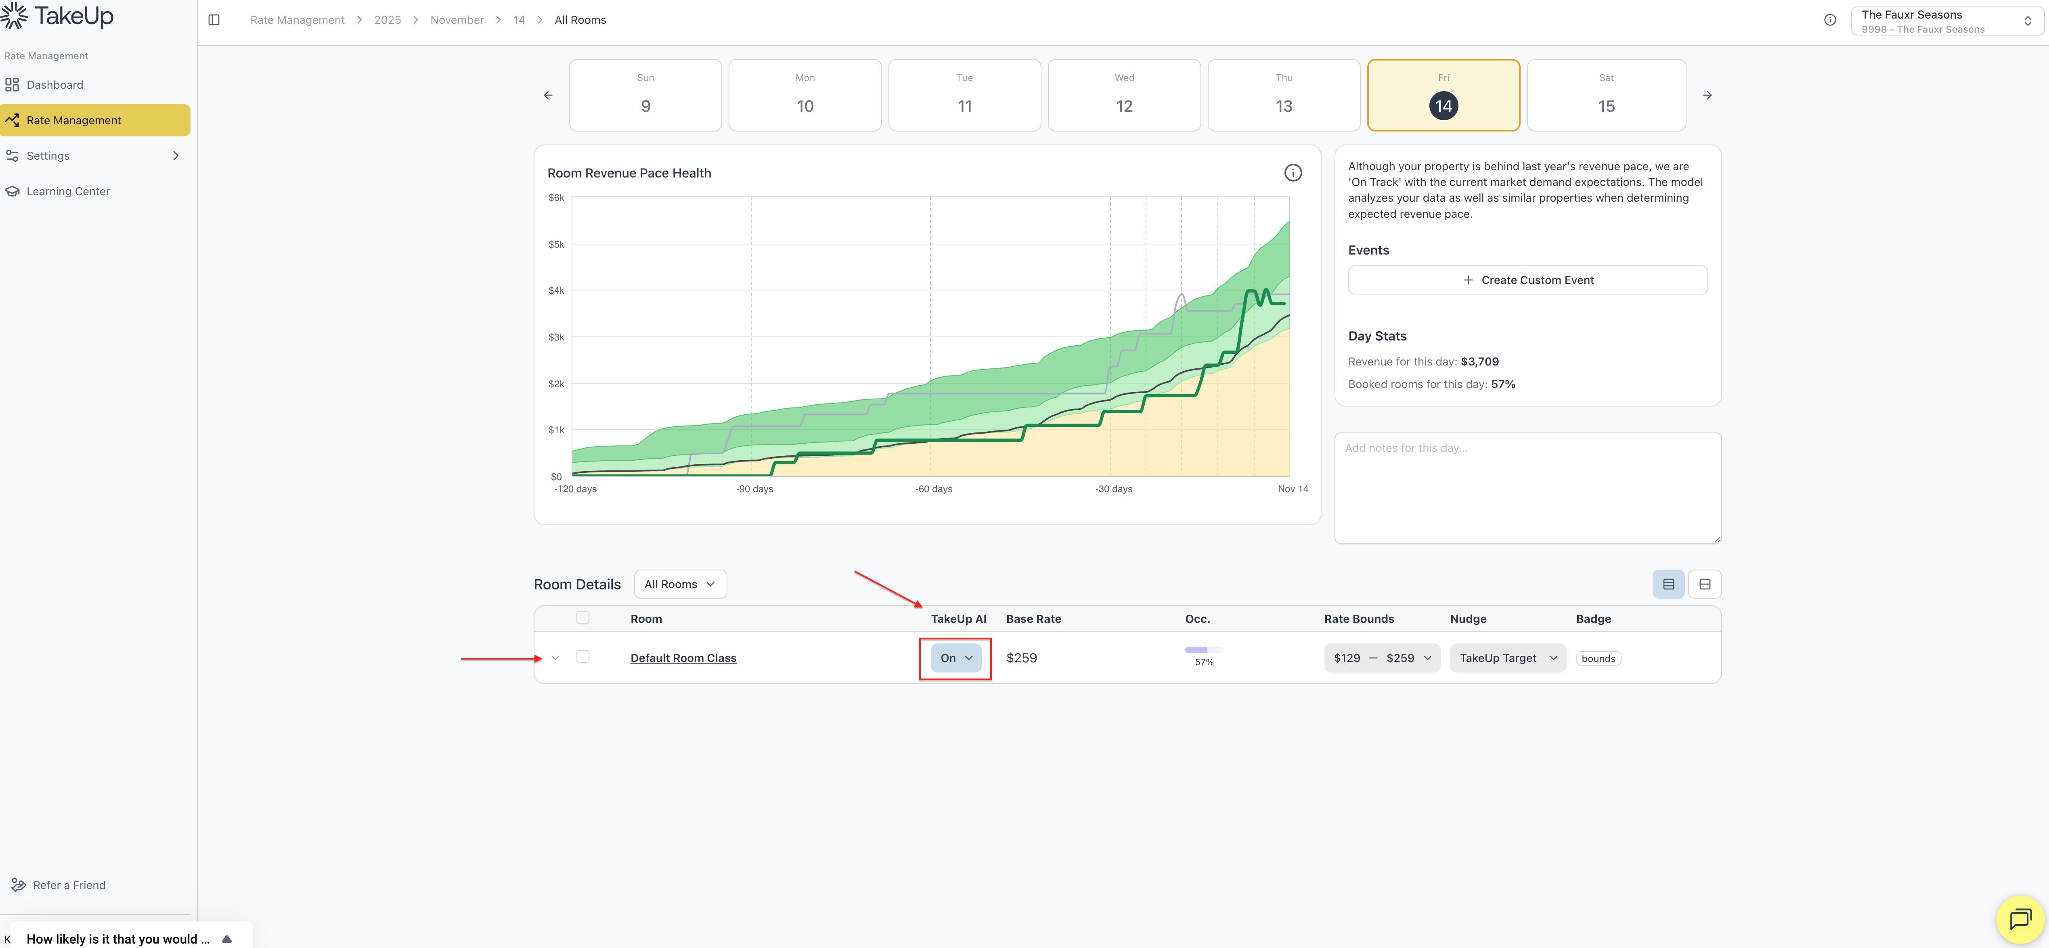Expand the Default Room Class row chevron
2049x948 pixels.
(x=555, y=658)
